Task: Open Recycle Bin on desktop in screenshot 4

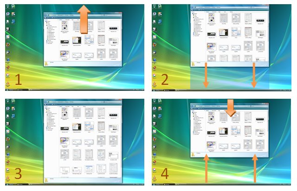Action: [155, 101]
